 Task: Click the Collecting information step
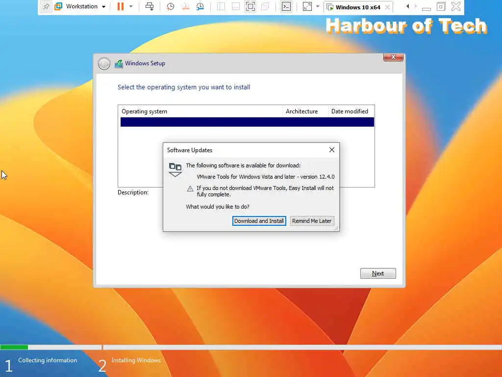pyautogui.click(x=48, y=360)
